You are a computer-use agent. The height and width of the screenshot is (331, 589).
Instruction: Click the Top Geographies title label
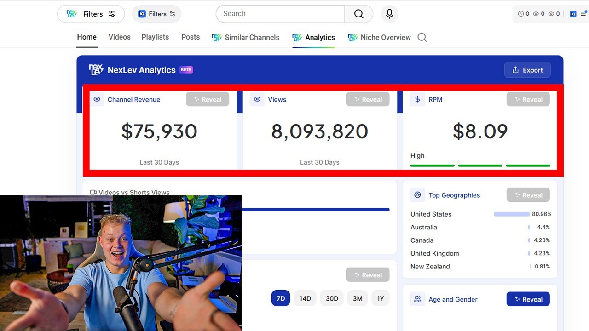click(454, 195)
